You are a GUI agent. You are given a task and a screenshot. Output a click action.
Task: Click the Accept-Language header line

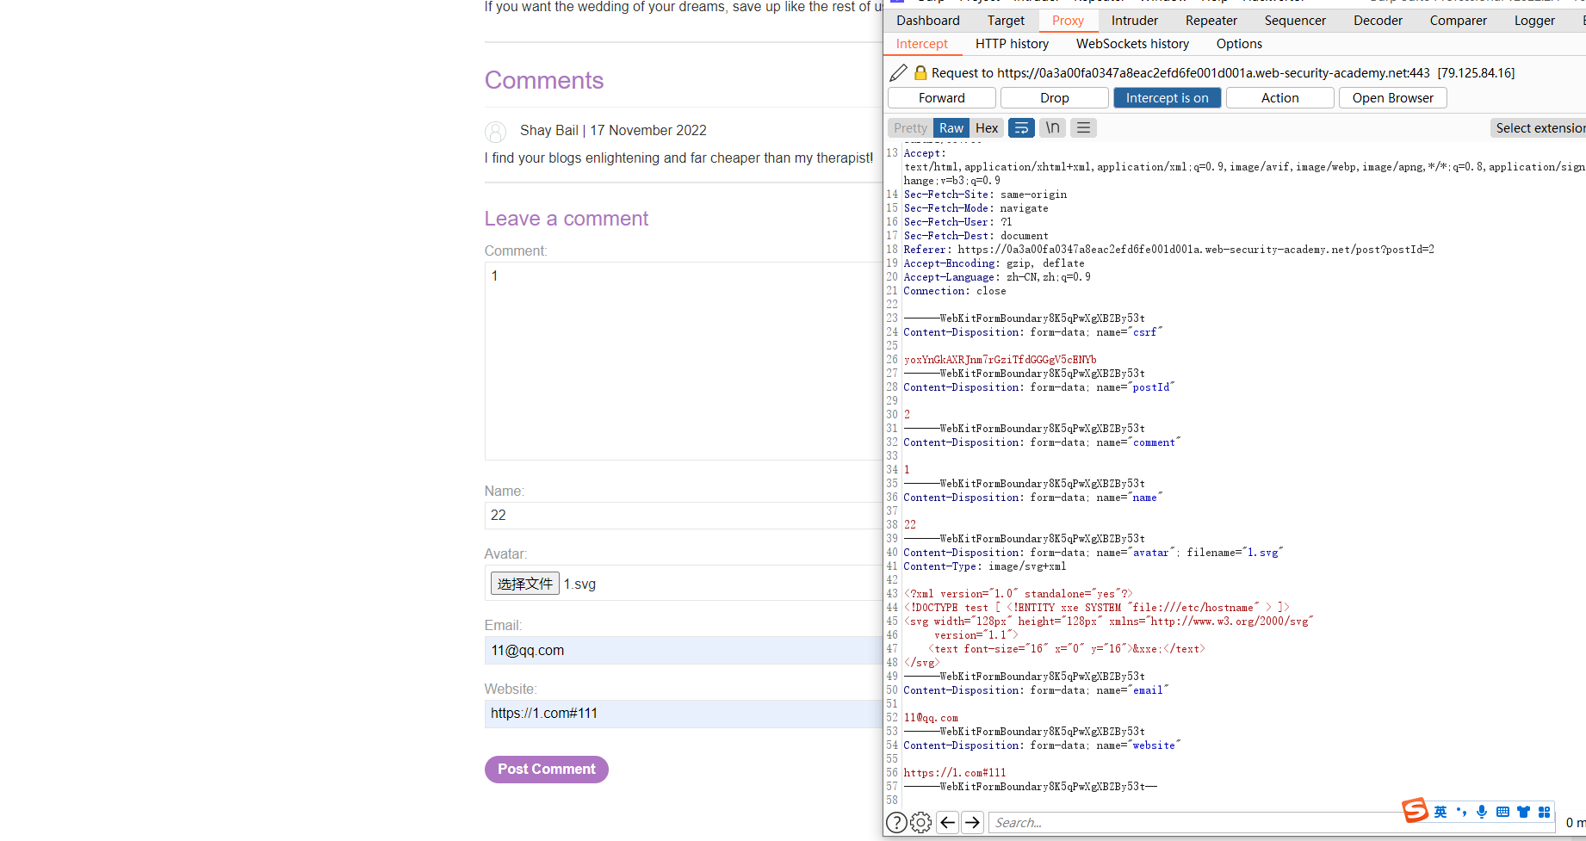[x=996, y=277]
